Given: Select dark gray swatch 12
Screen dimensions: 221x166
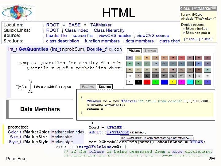Looking at the screenshot, I should [147, 76].
